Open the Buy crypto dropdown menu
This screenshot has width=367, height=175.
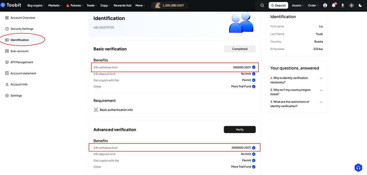tap(36, 5)
